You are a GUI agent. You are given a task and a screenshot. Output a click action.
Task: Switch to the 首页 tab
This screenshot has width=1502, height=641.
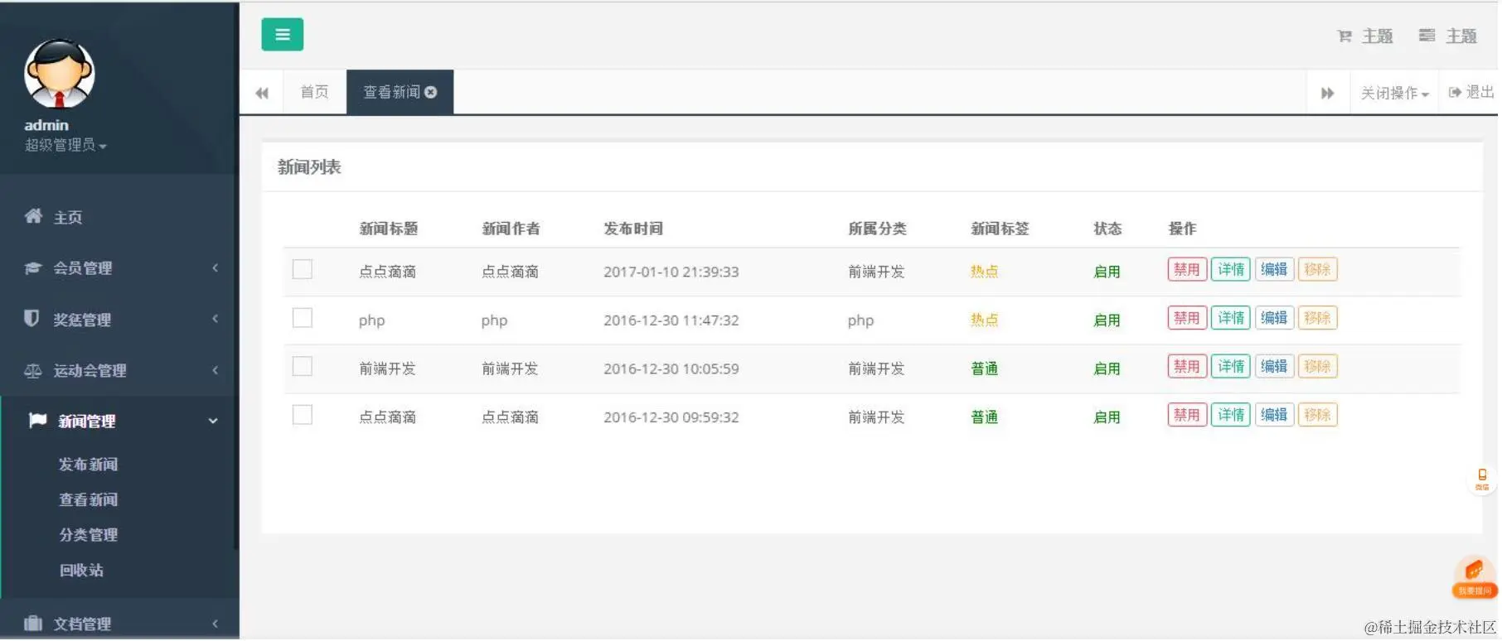[314, 92]
